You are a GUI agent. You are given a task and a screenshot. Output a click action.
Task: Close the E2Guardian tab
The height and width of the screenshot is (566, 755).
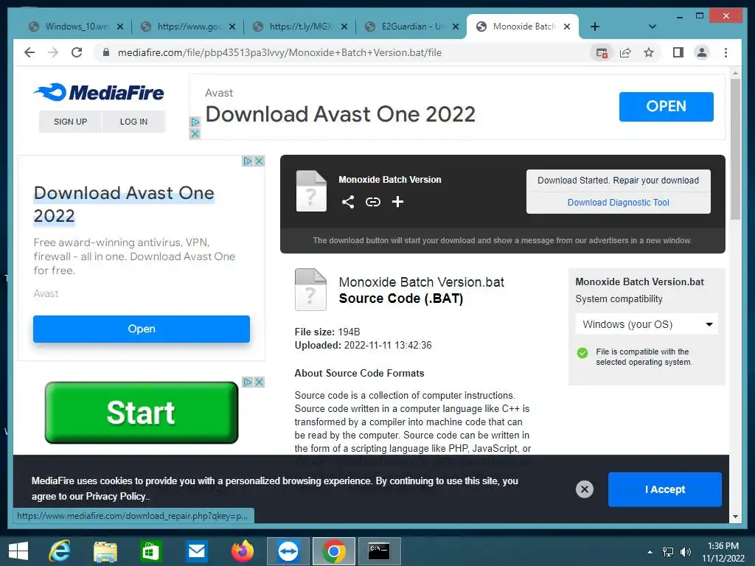456,27
